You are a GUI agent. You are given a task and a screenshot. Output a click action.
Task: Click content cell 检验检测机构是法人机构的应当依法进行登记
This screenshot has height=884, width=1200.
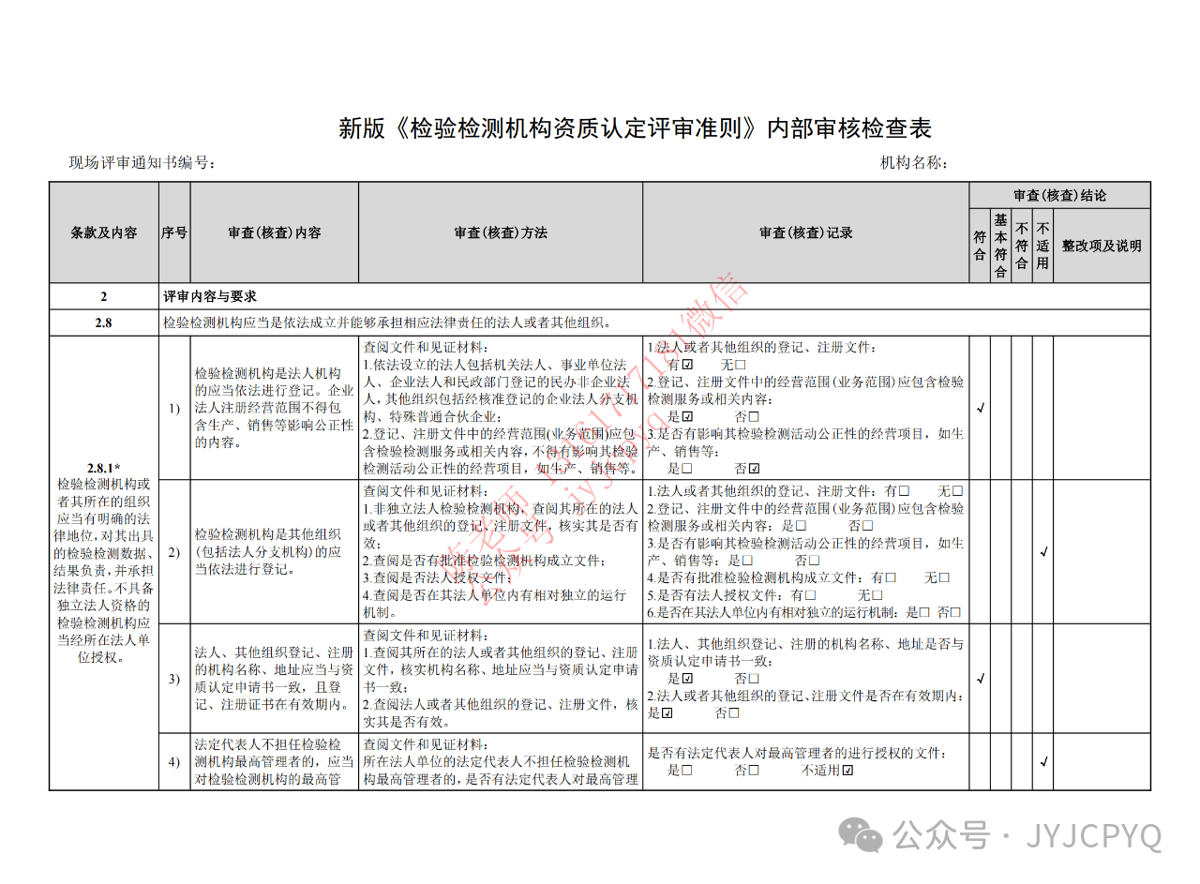tap(275, 408)
